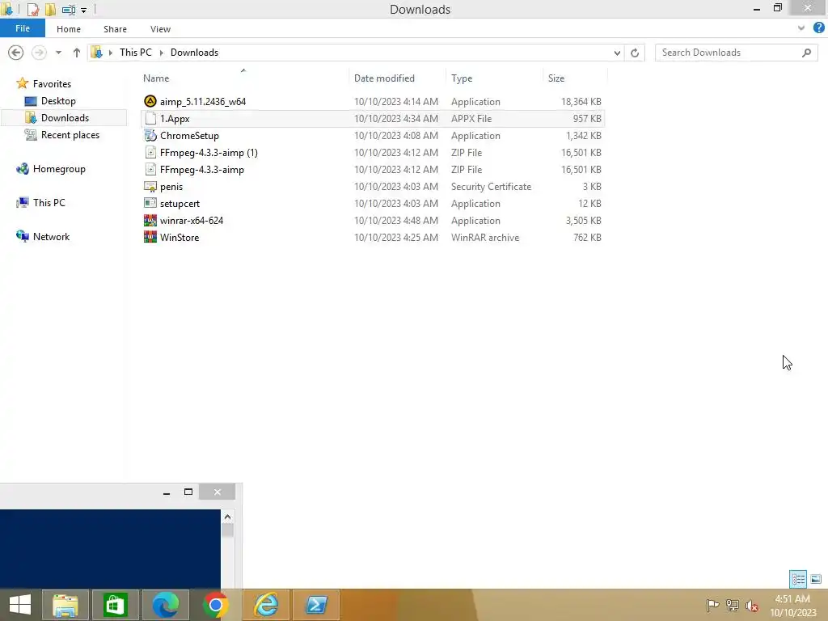828x621 pixels.
Task: Click This PC in the address bar
Action: click(x=135, y=53)
